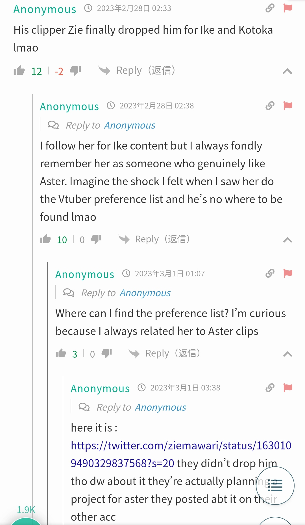This screenshot has height=525, width=305.
Task: Upvote the comment with 12 likes
Action: (19, 71)
